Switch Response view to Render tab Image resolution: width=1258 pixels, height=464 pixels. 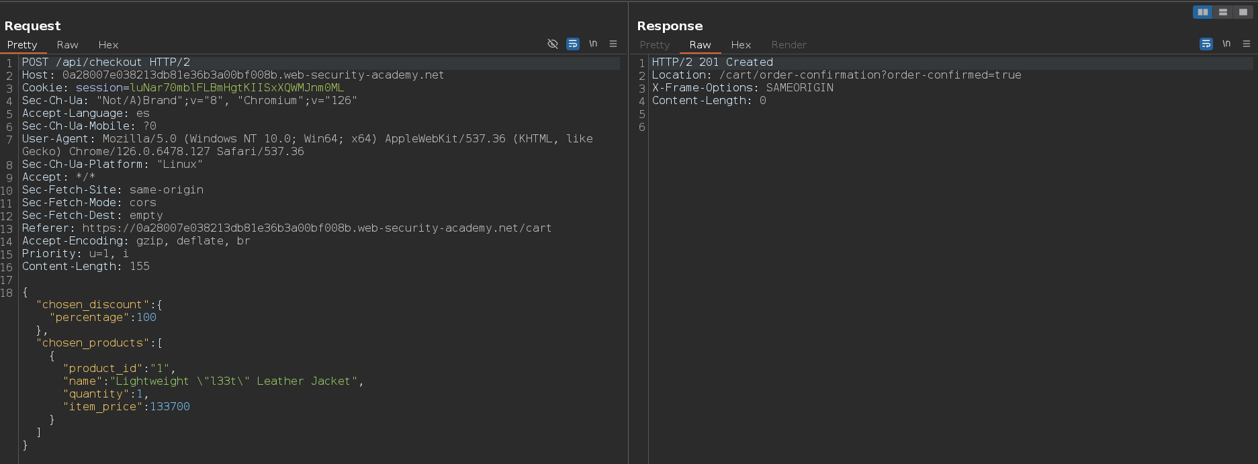[789, 45]
